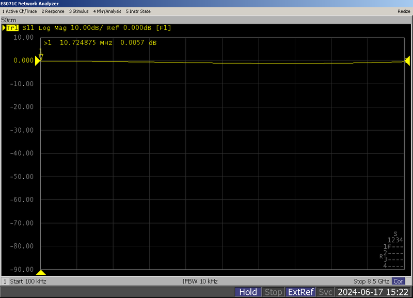Image resolution: width=413 pixels, height=298 pixels.
Task: Toggle the ExtRef reference indicator
Action: [300, 292]
